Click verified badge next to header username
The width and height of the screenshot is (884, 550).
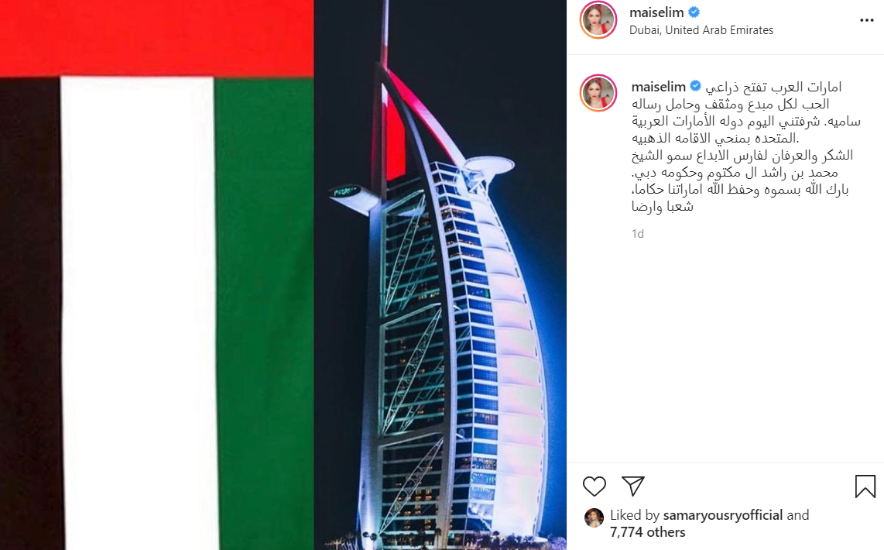[x=694, y=12]
